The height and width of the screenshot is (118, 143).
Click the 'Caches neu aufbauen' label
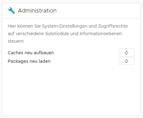click(31, 53)
